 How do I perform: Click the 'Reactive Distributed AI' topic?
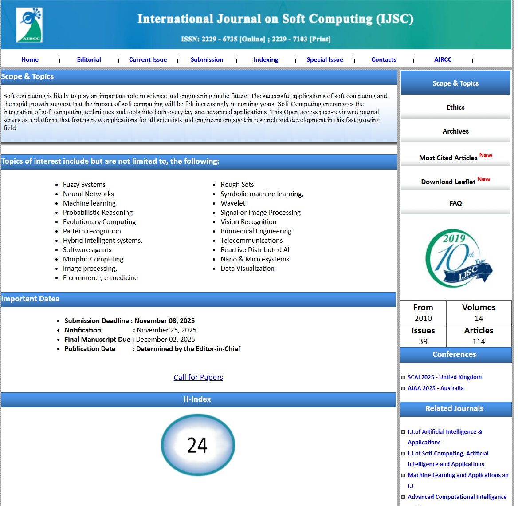pyautogui.click(x=255, y=250)
